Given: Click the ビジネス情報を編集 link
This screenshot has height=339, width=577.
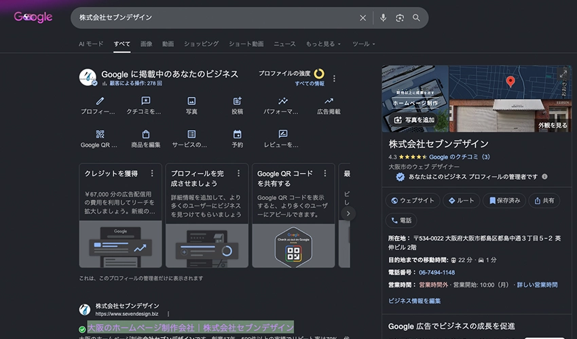Looking at the screenshot, I should (x=414, y=301).
